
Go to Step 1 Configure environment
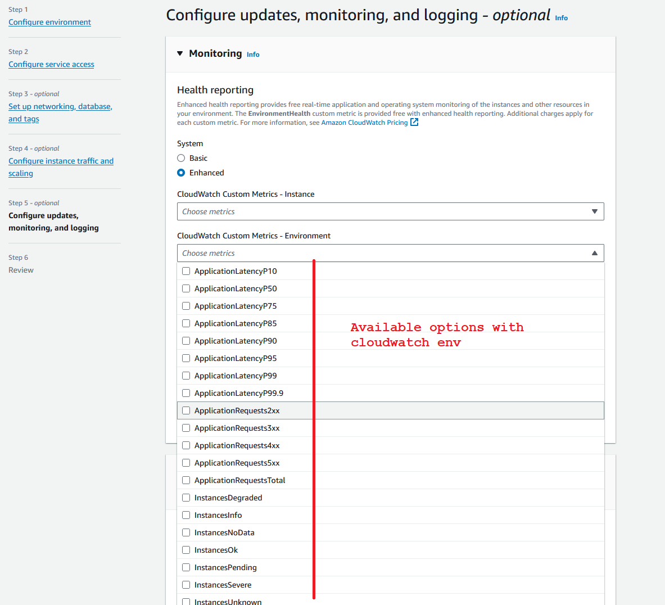(x=49, y=22)
